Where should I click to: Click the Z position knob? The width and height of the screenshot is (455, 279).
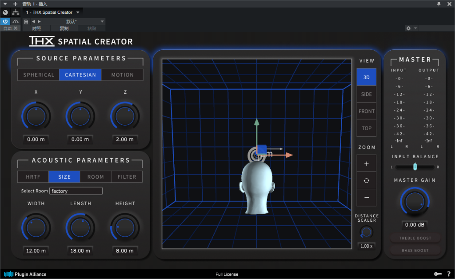tap(125, 116)
